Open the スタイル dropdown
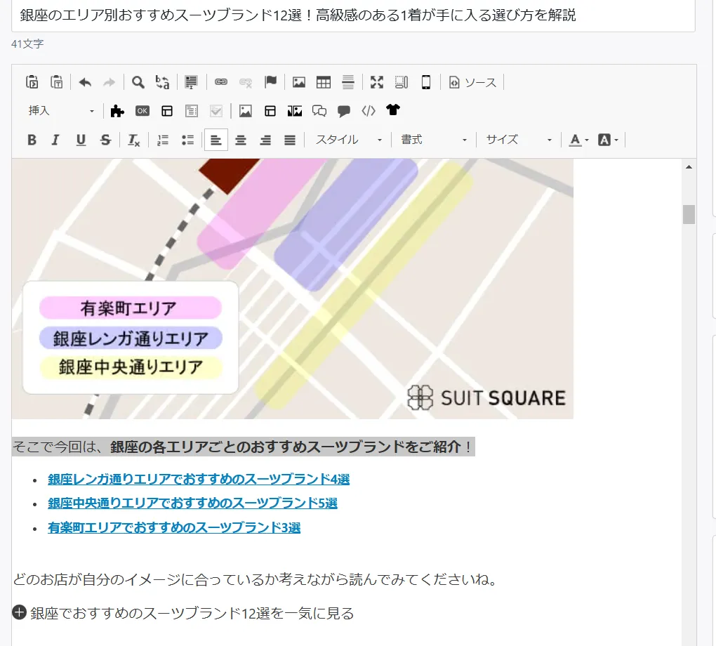The image size is (716, 646). pyautogui.click(x=349, y=140)
